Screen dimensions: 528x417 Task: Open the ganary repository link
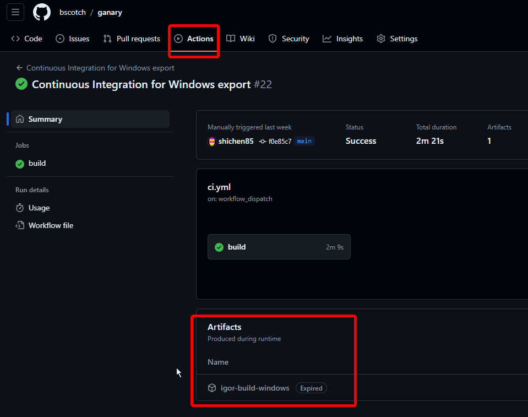coord(110,13)
